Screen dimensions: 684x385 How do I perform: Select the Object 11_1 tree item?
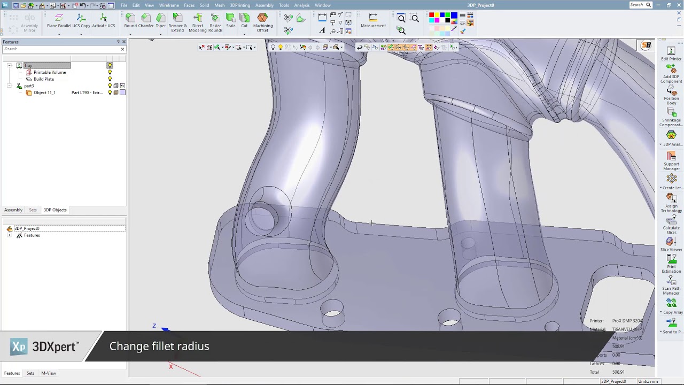44,93
